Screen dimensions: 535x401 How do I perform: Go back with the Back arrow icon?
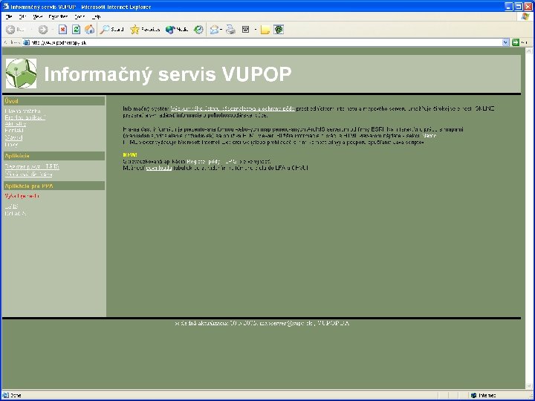pos(10,30)
